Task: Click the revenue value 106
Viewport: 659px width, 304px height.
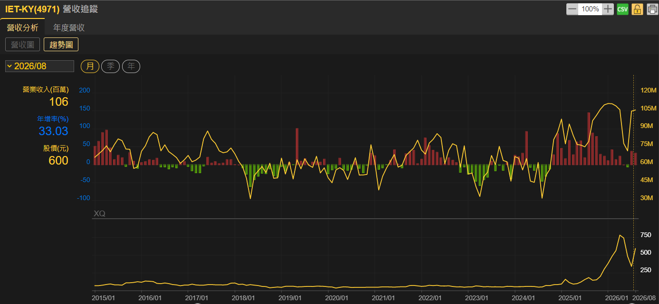Action: (59, 102)
